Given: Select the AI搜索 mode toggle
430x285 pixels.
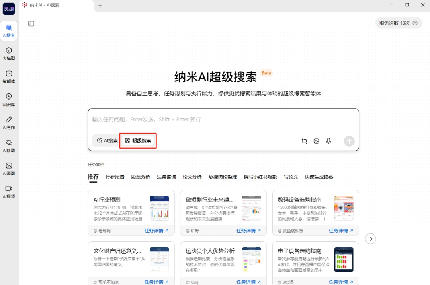Looking at the screenshot, I should pyautogui.click(x=107, y=140).
